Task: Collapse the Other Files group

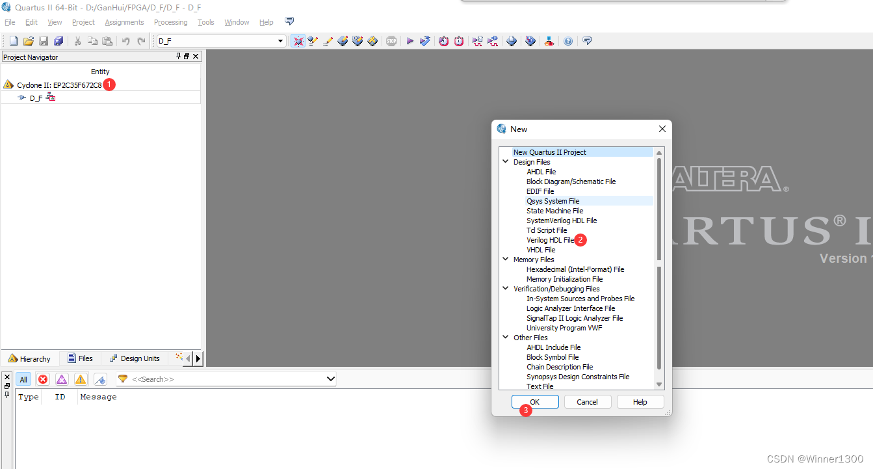Action: 506,338
